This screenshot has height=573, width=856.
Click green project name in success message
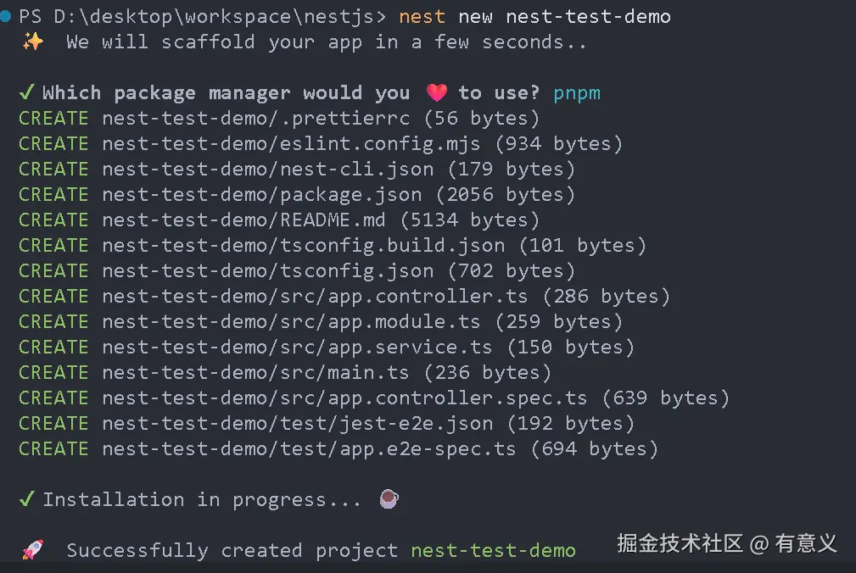pyautogui.click(x=493, y=551)
